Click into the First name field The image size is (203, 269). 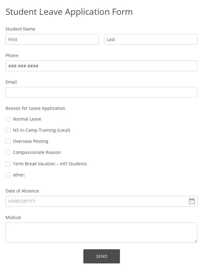pyautogui.click(x=52, y=39)
